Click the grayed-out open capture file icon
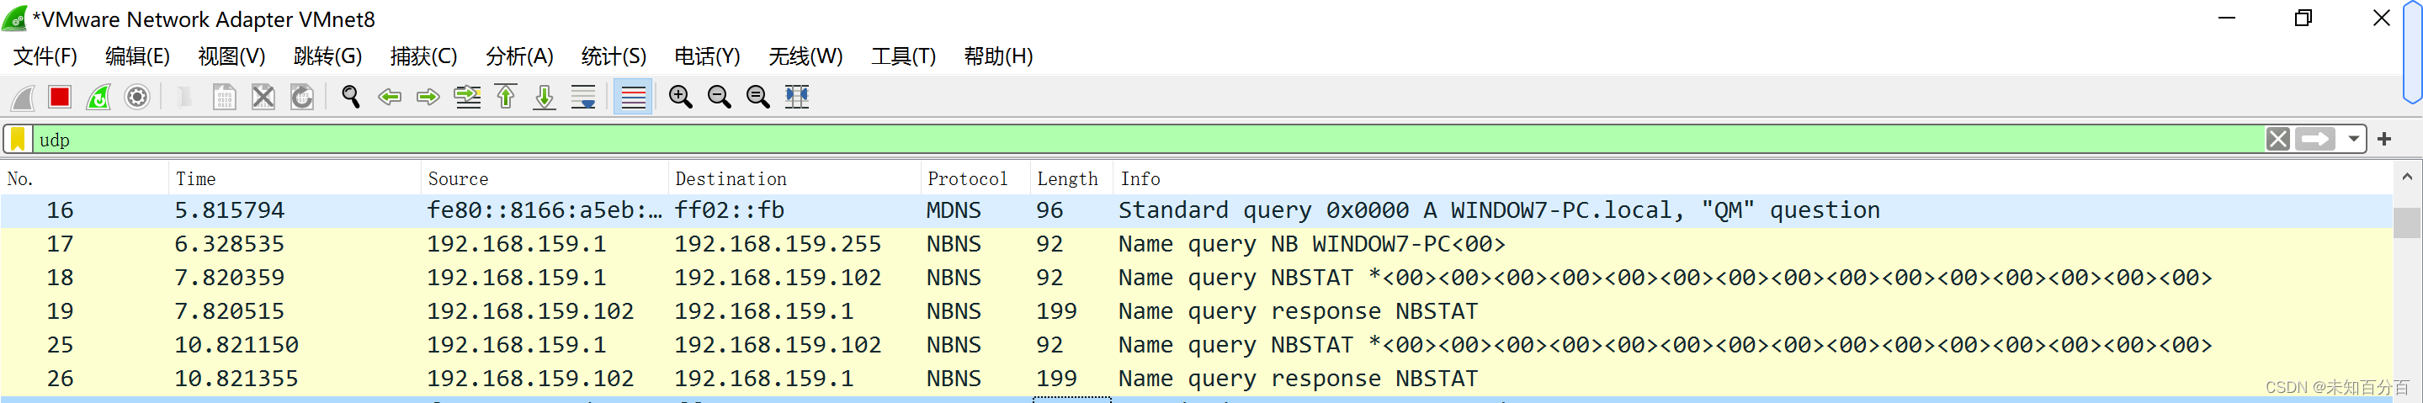This screenshot has height=403, width=2423. [x=185, y=97]
